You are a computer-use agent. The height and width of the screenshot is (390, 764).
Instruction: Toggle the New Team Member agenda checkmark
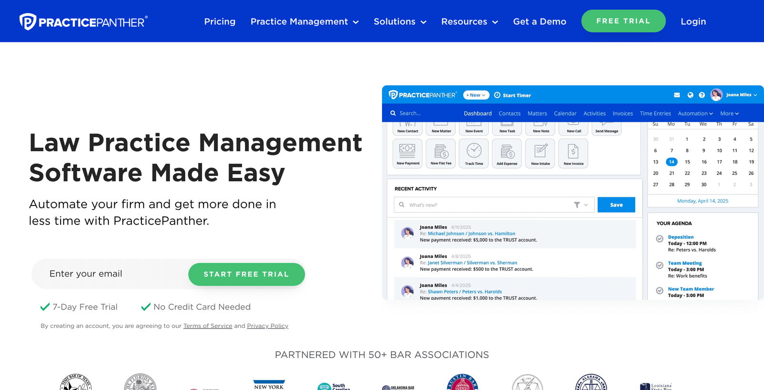(659, 291)
